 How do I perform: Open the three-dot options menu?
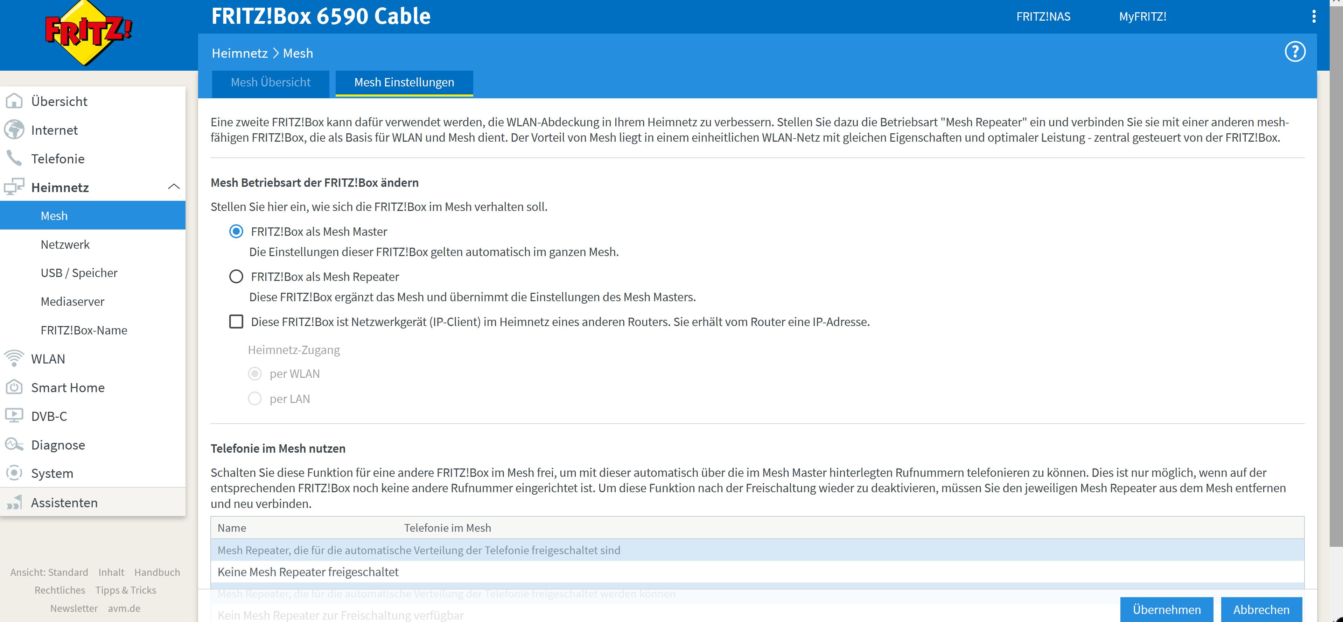click(1314, 17)
